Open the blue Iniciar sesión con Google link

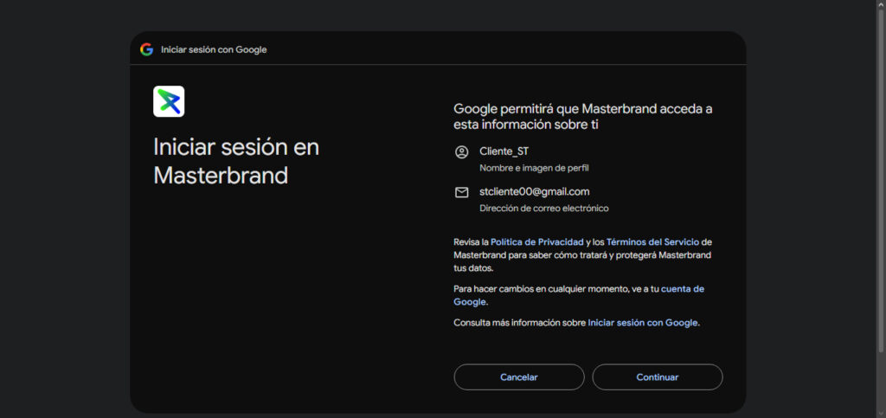(x=642, y=323)
